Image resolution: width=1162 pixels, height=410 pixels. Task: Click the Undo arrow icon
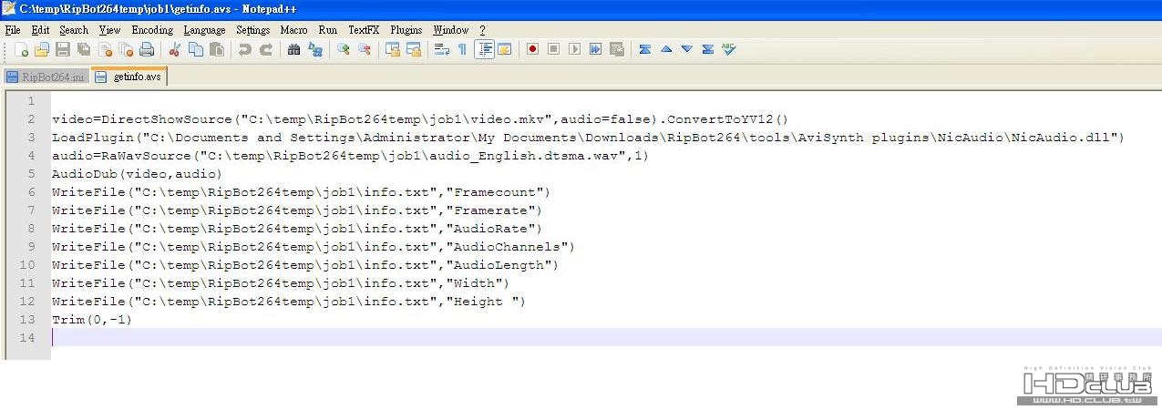tap(245, 49)
